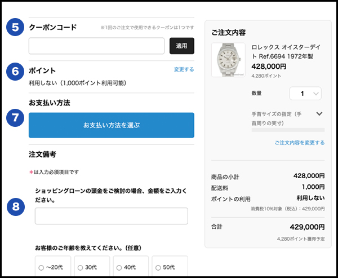The width and height of the screenshot is (338, 278).
Task: Click the お支払い方法を選ぶ button
Action: pos(112,125)
